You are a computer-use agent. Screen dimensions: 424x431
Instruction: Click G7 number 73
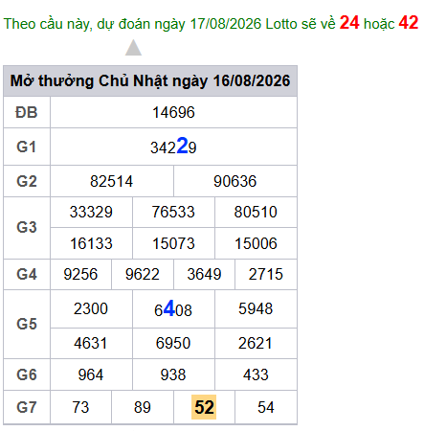(80, 407)
